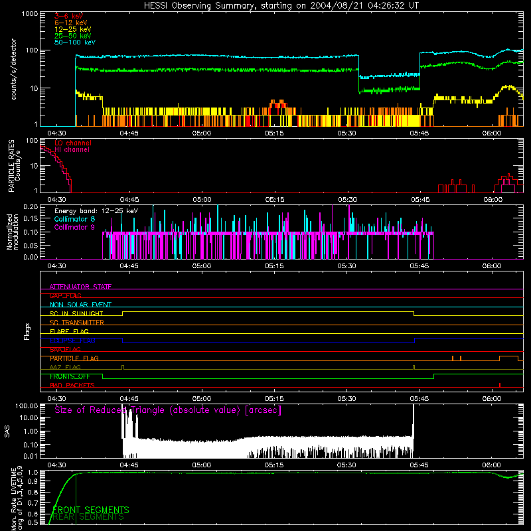
Task: Click the FRONTS_OFF flag label
Action: click(70, 376)
